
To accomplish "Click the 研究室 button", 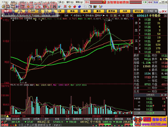I will pyautogui.click(x=138, y=11).
